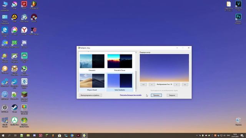The image size is (246, 138).
Task: Select the Mem Reduct desktop shortcut
Action: click(x=15, y=44)
